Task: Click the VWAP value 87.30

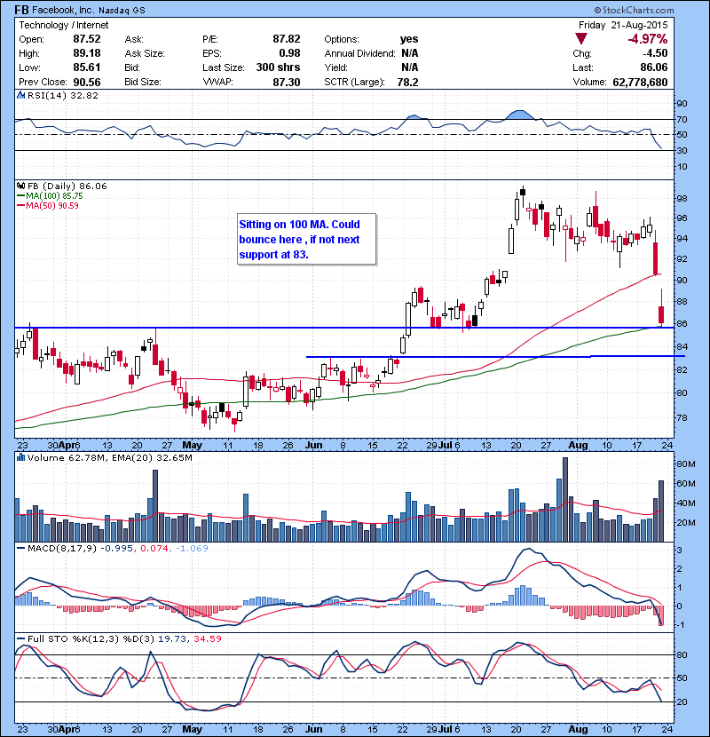Action: (286, 82)
